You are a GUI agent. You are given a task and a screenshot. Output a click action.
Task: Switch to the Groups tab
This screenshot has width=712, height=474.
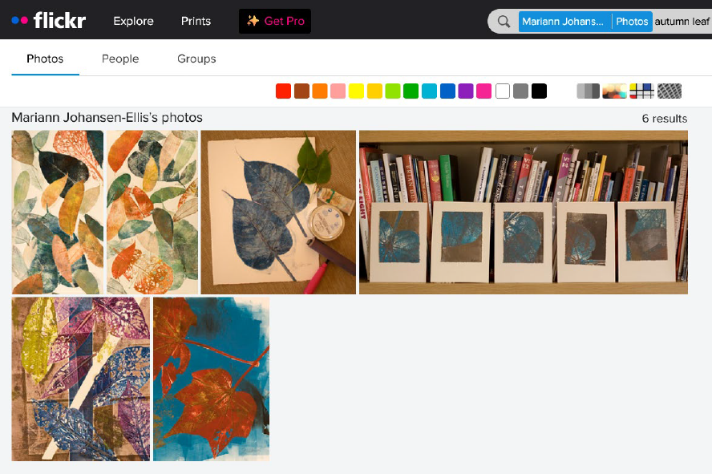tap(196, 59)
